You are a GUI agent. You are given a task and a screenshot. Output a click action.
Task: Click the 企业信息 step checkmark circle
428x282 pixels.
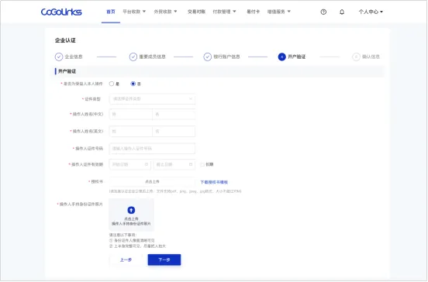59,57
